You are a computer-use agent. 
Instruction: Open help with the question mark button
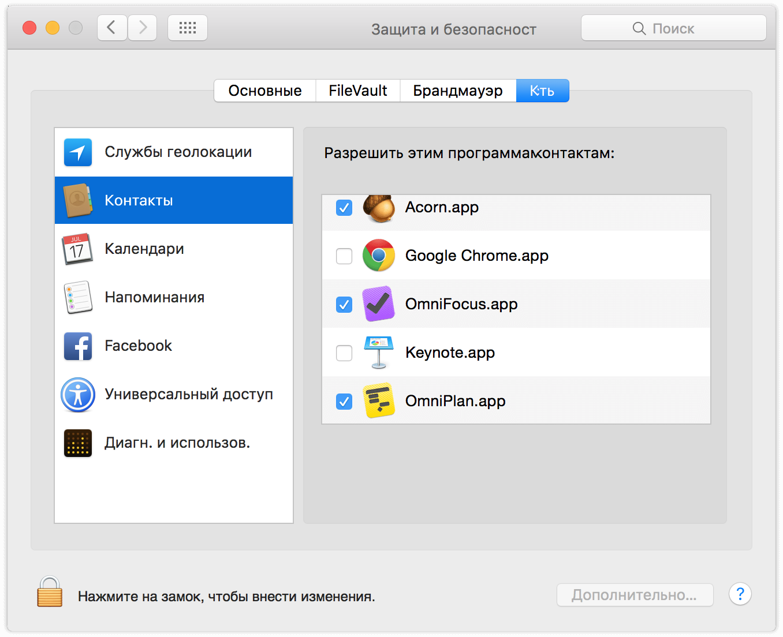(740, 594)
